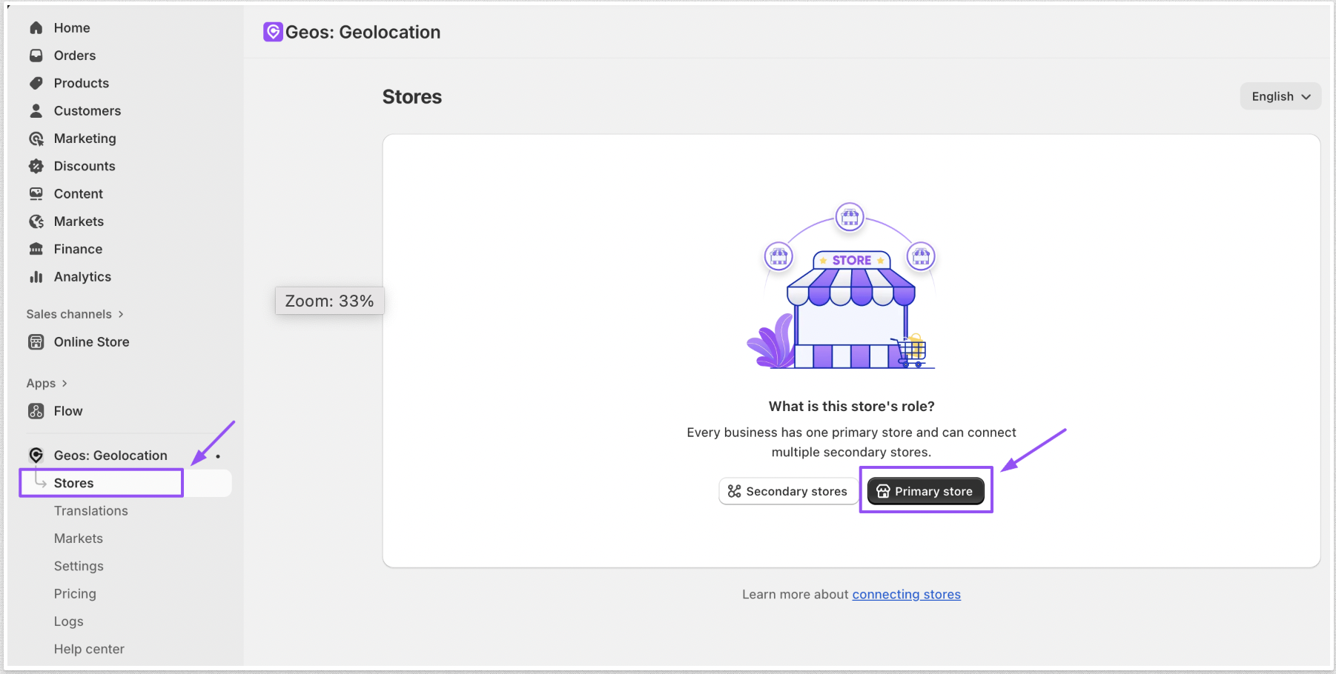Select the Customers person icon

(36, 111)
